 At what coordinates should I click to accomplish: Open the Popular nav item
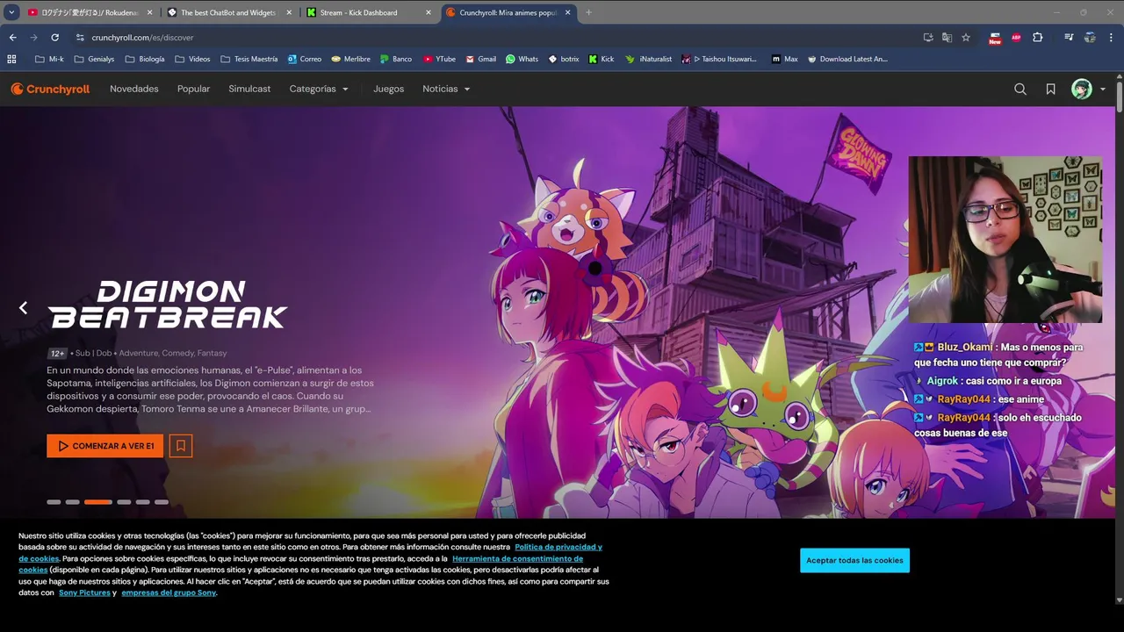click(x=193, y=89)
